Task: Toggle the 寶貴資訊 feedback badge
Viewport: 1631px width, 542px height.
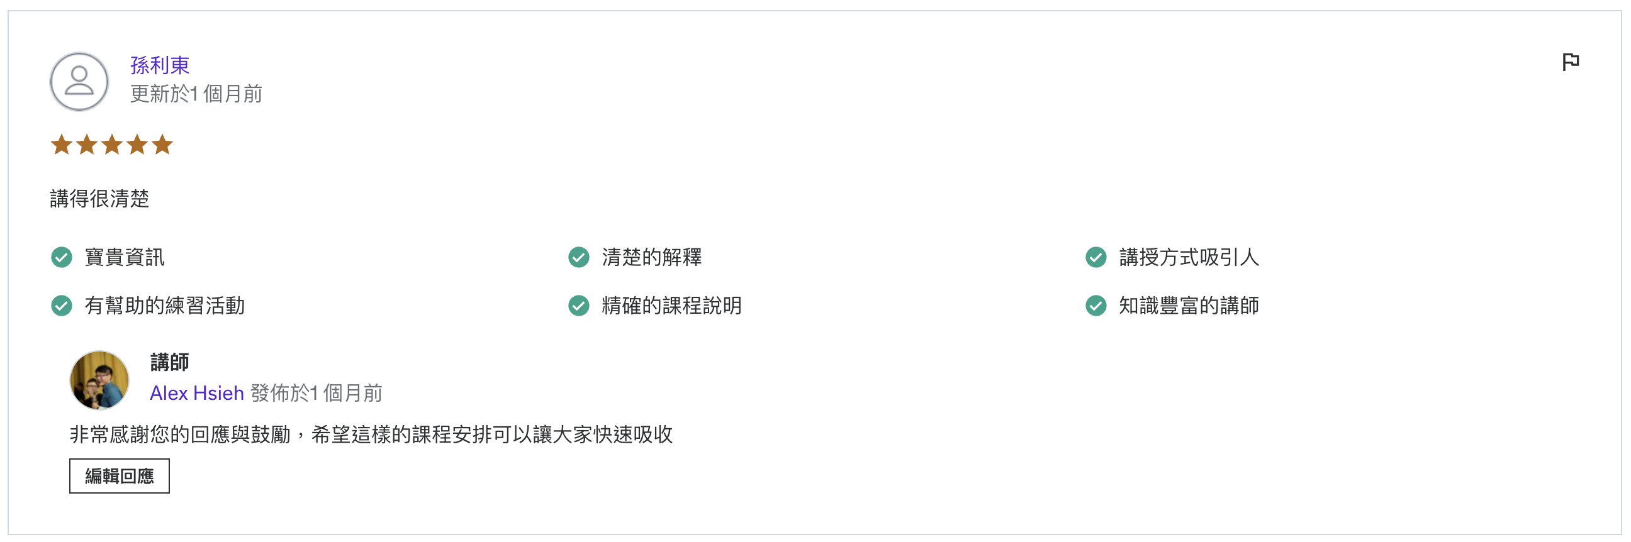Action: [x=124, y=257]
